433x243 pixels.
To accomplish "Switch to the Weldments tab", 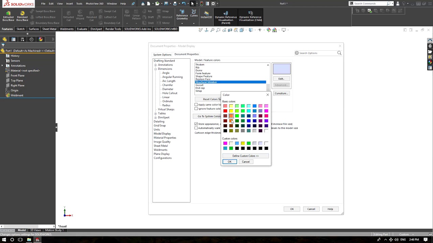I will click(67, 29).
